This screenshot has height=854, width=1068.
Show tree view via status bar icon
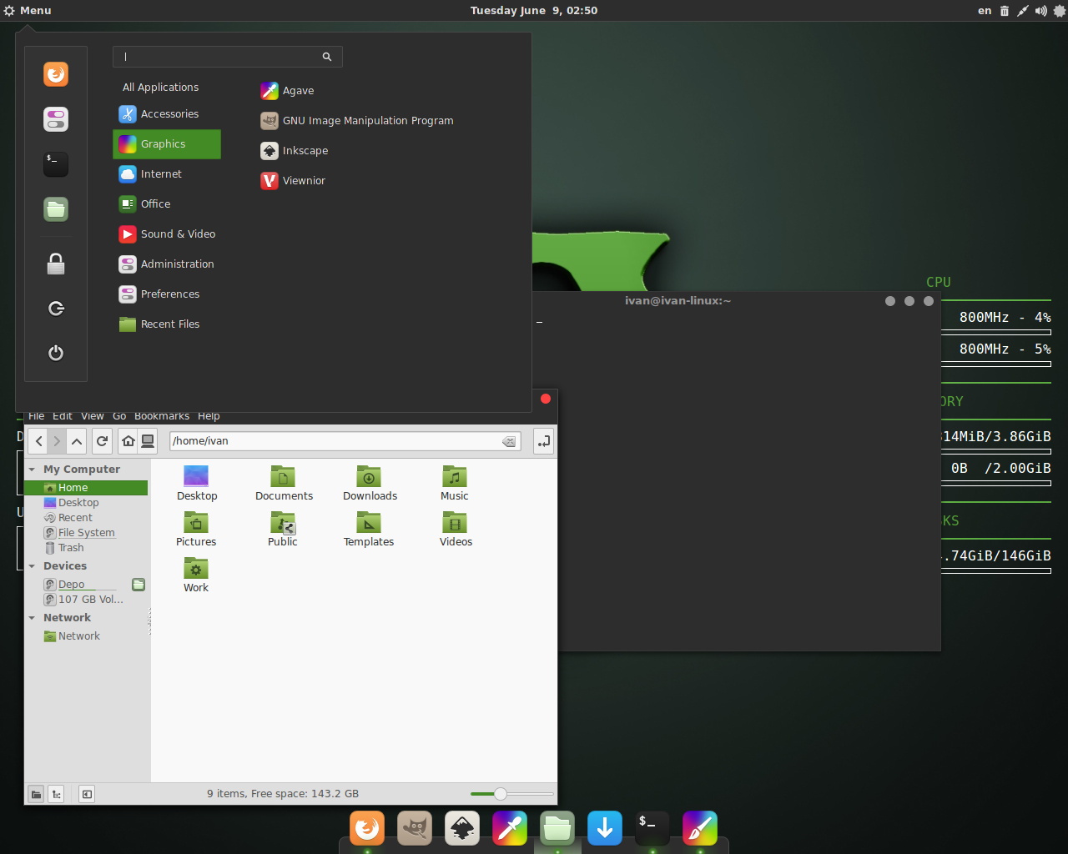click(x=56, y=794)
